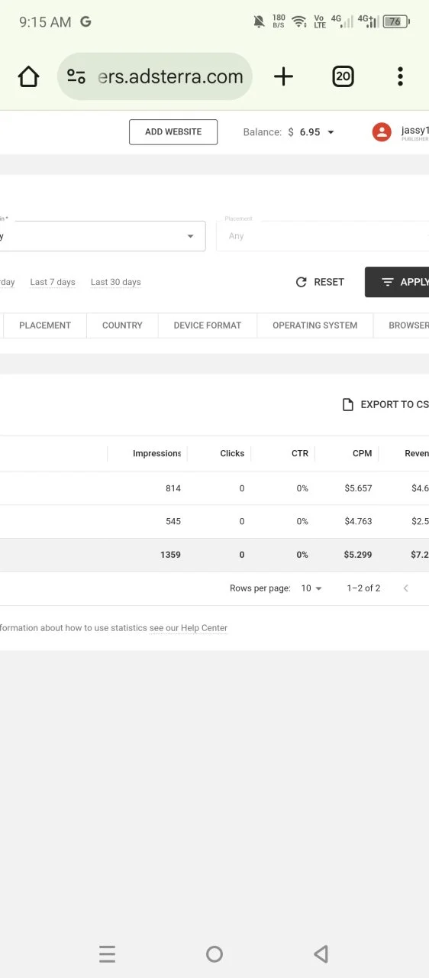The height and width of the screenshot is (978, 429).
Task: Click the Add Website button
Action: (173, 132)
